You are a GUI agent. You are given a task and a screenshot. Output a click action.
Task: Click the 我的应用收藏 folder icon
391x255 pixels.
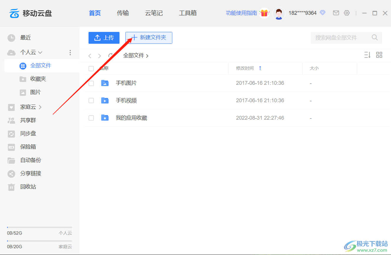tap(105, 118)
